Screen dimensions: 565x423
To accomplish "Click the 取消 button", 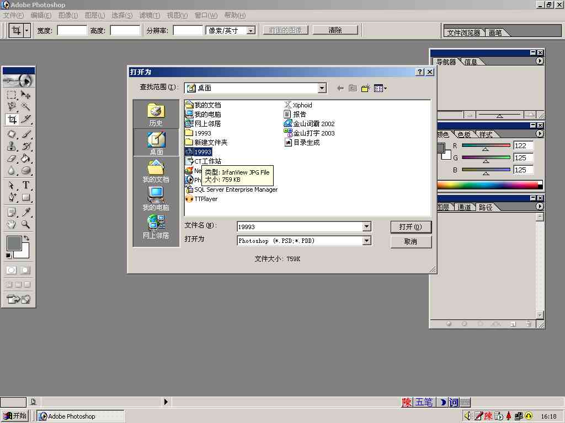I will tap(411, 242).
